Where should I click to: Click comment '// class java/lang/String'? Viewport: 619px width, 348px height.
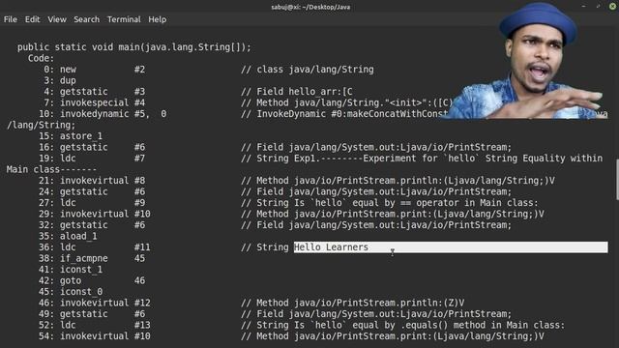[x=308, y=70]
